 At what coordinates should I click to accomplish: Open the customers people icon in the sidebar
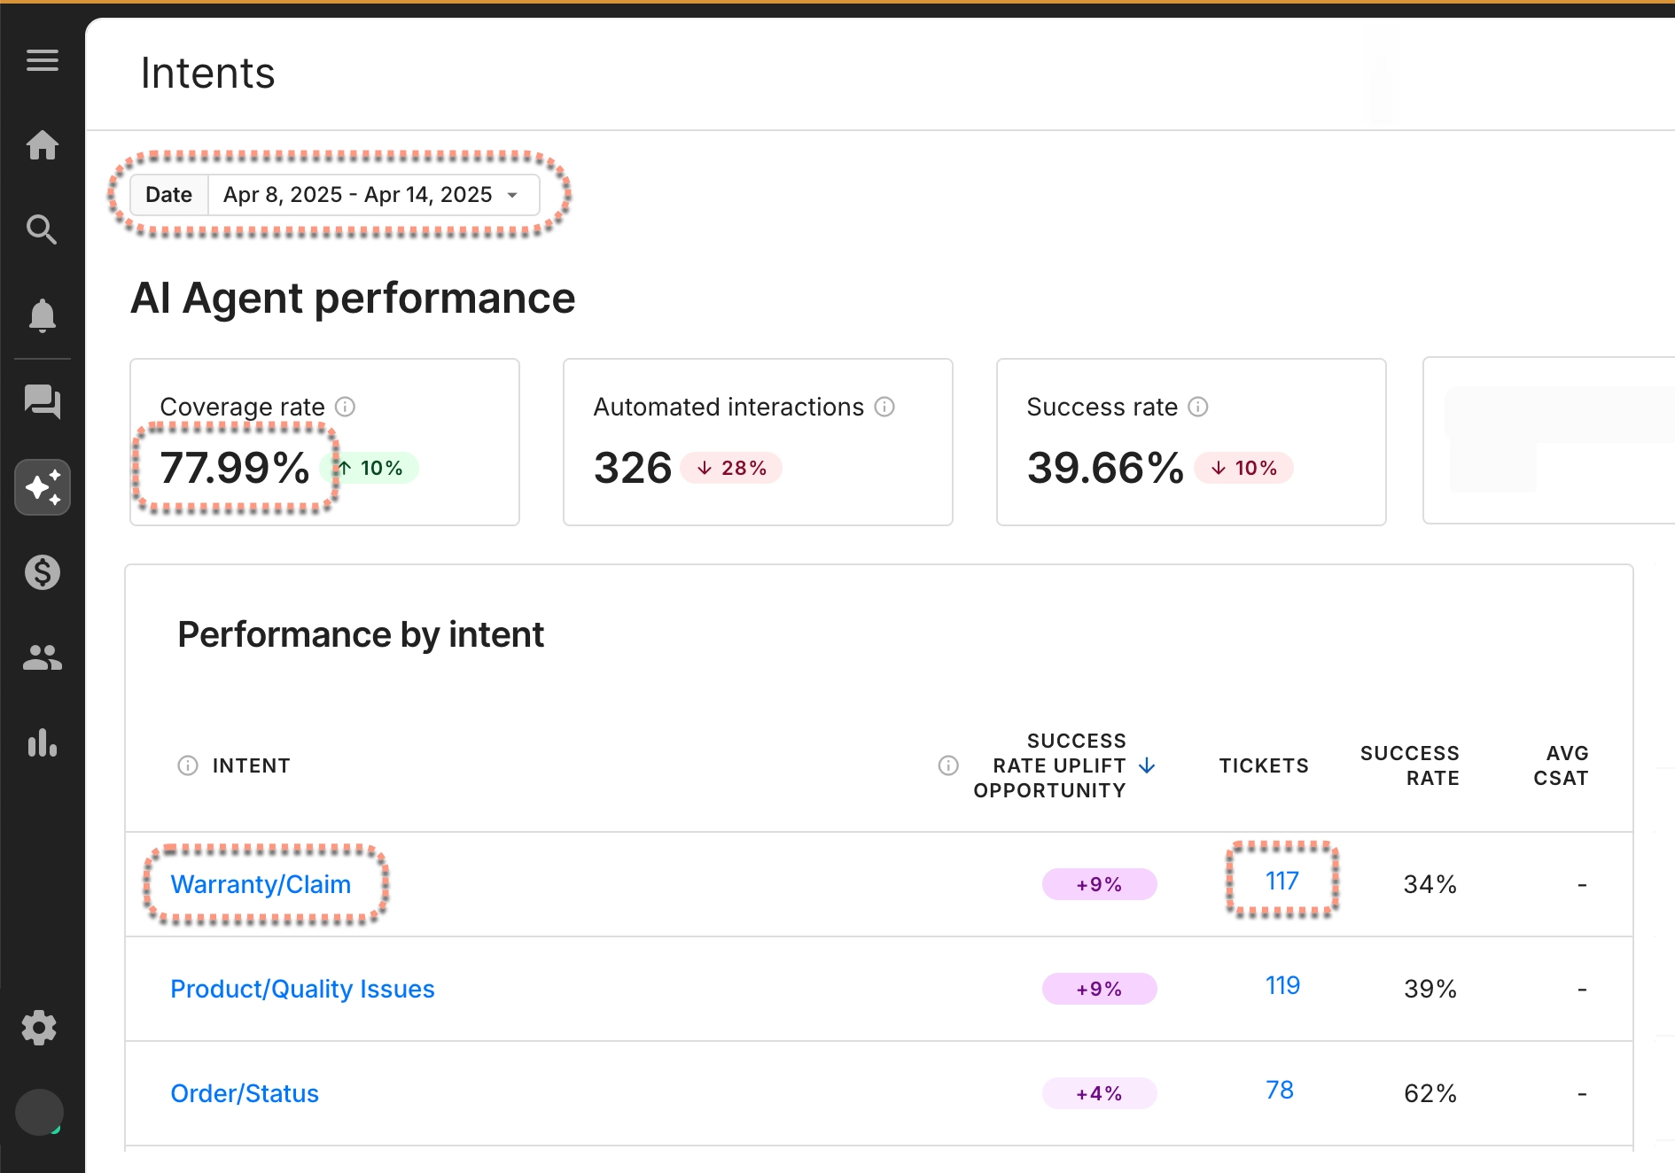[43, 657]
